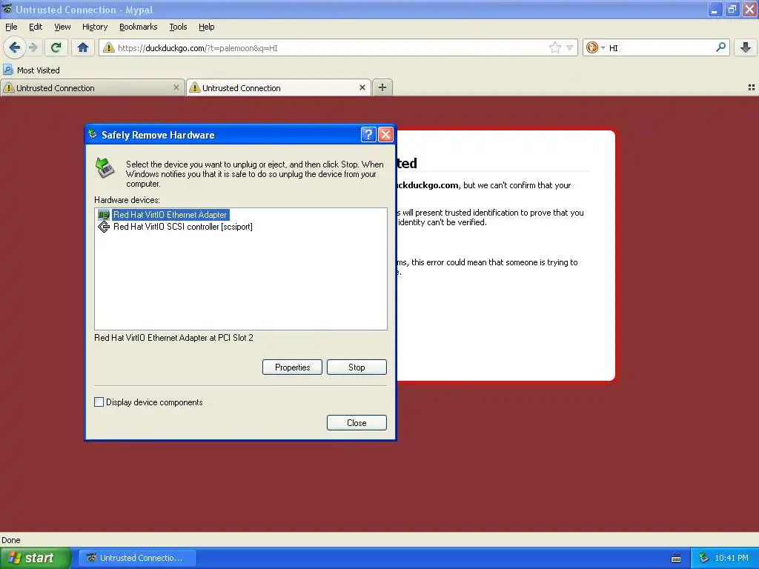Click the SCSI controller device icon
Screen dimensions: 759x569
pos(104,227)
